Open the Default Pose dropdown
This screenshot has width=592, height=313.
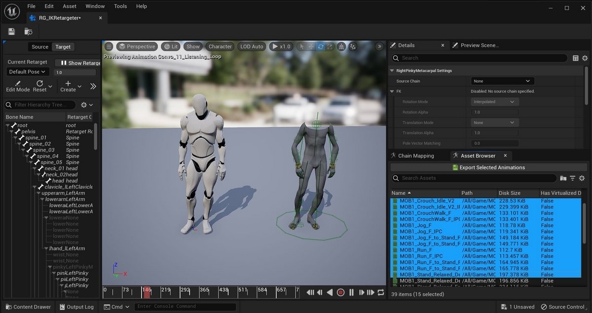pos(27,72)
